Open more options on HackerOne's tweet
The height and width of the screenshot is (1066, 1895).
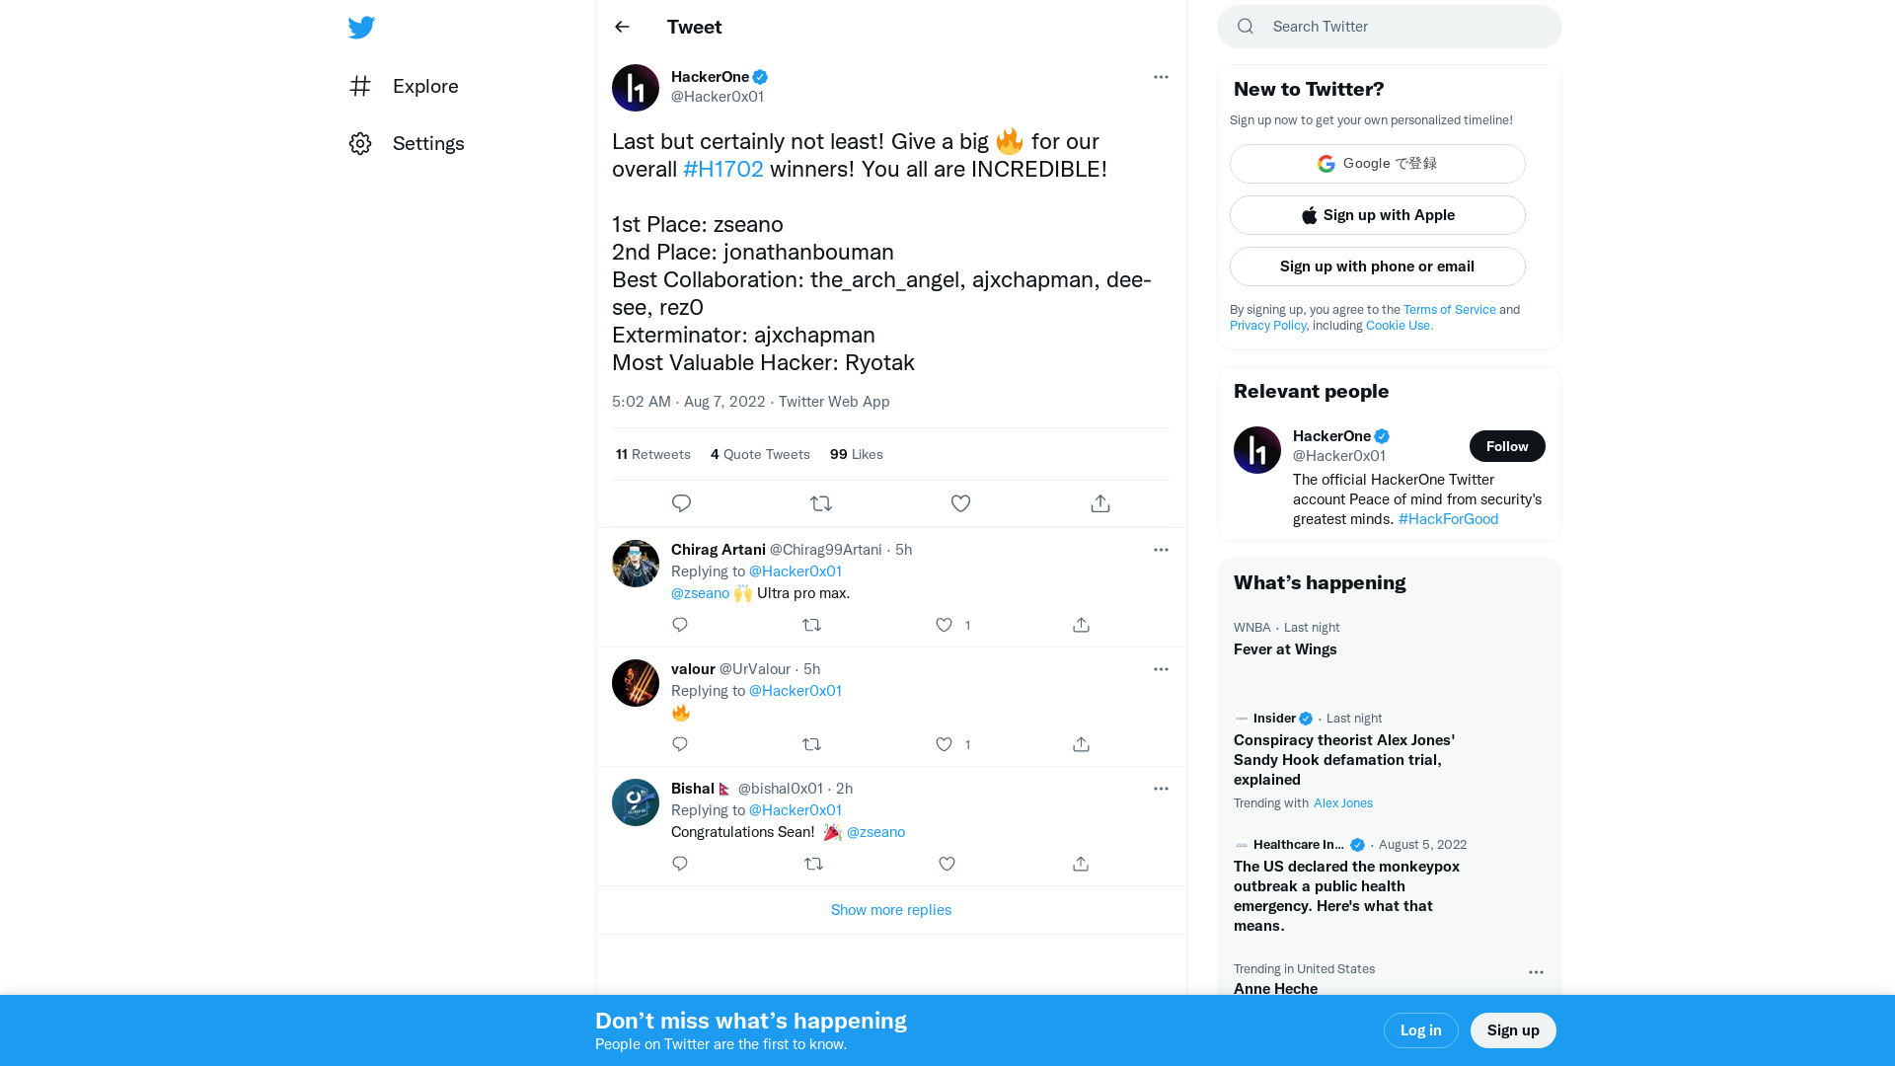[1161, 77]
